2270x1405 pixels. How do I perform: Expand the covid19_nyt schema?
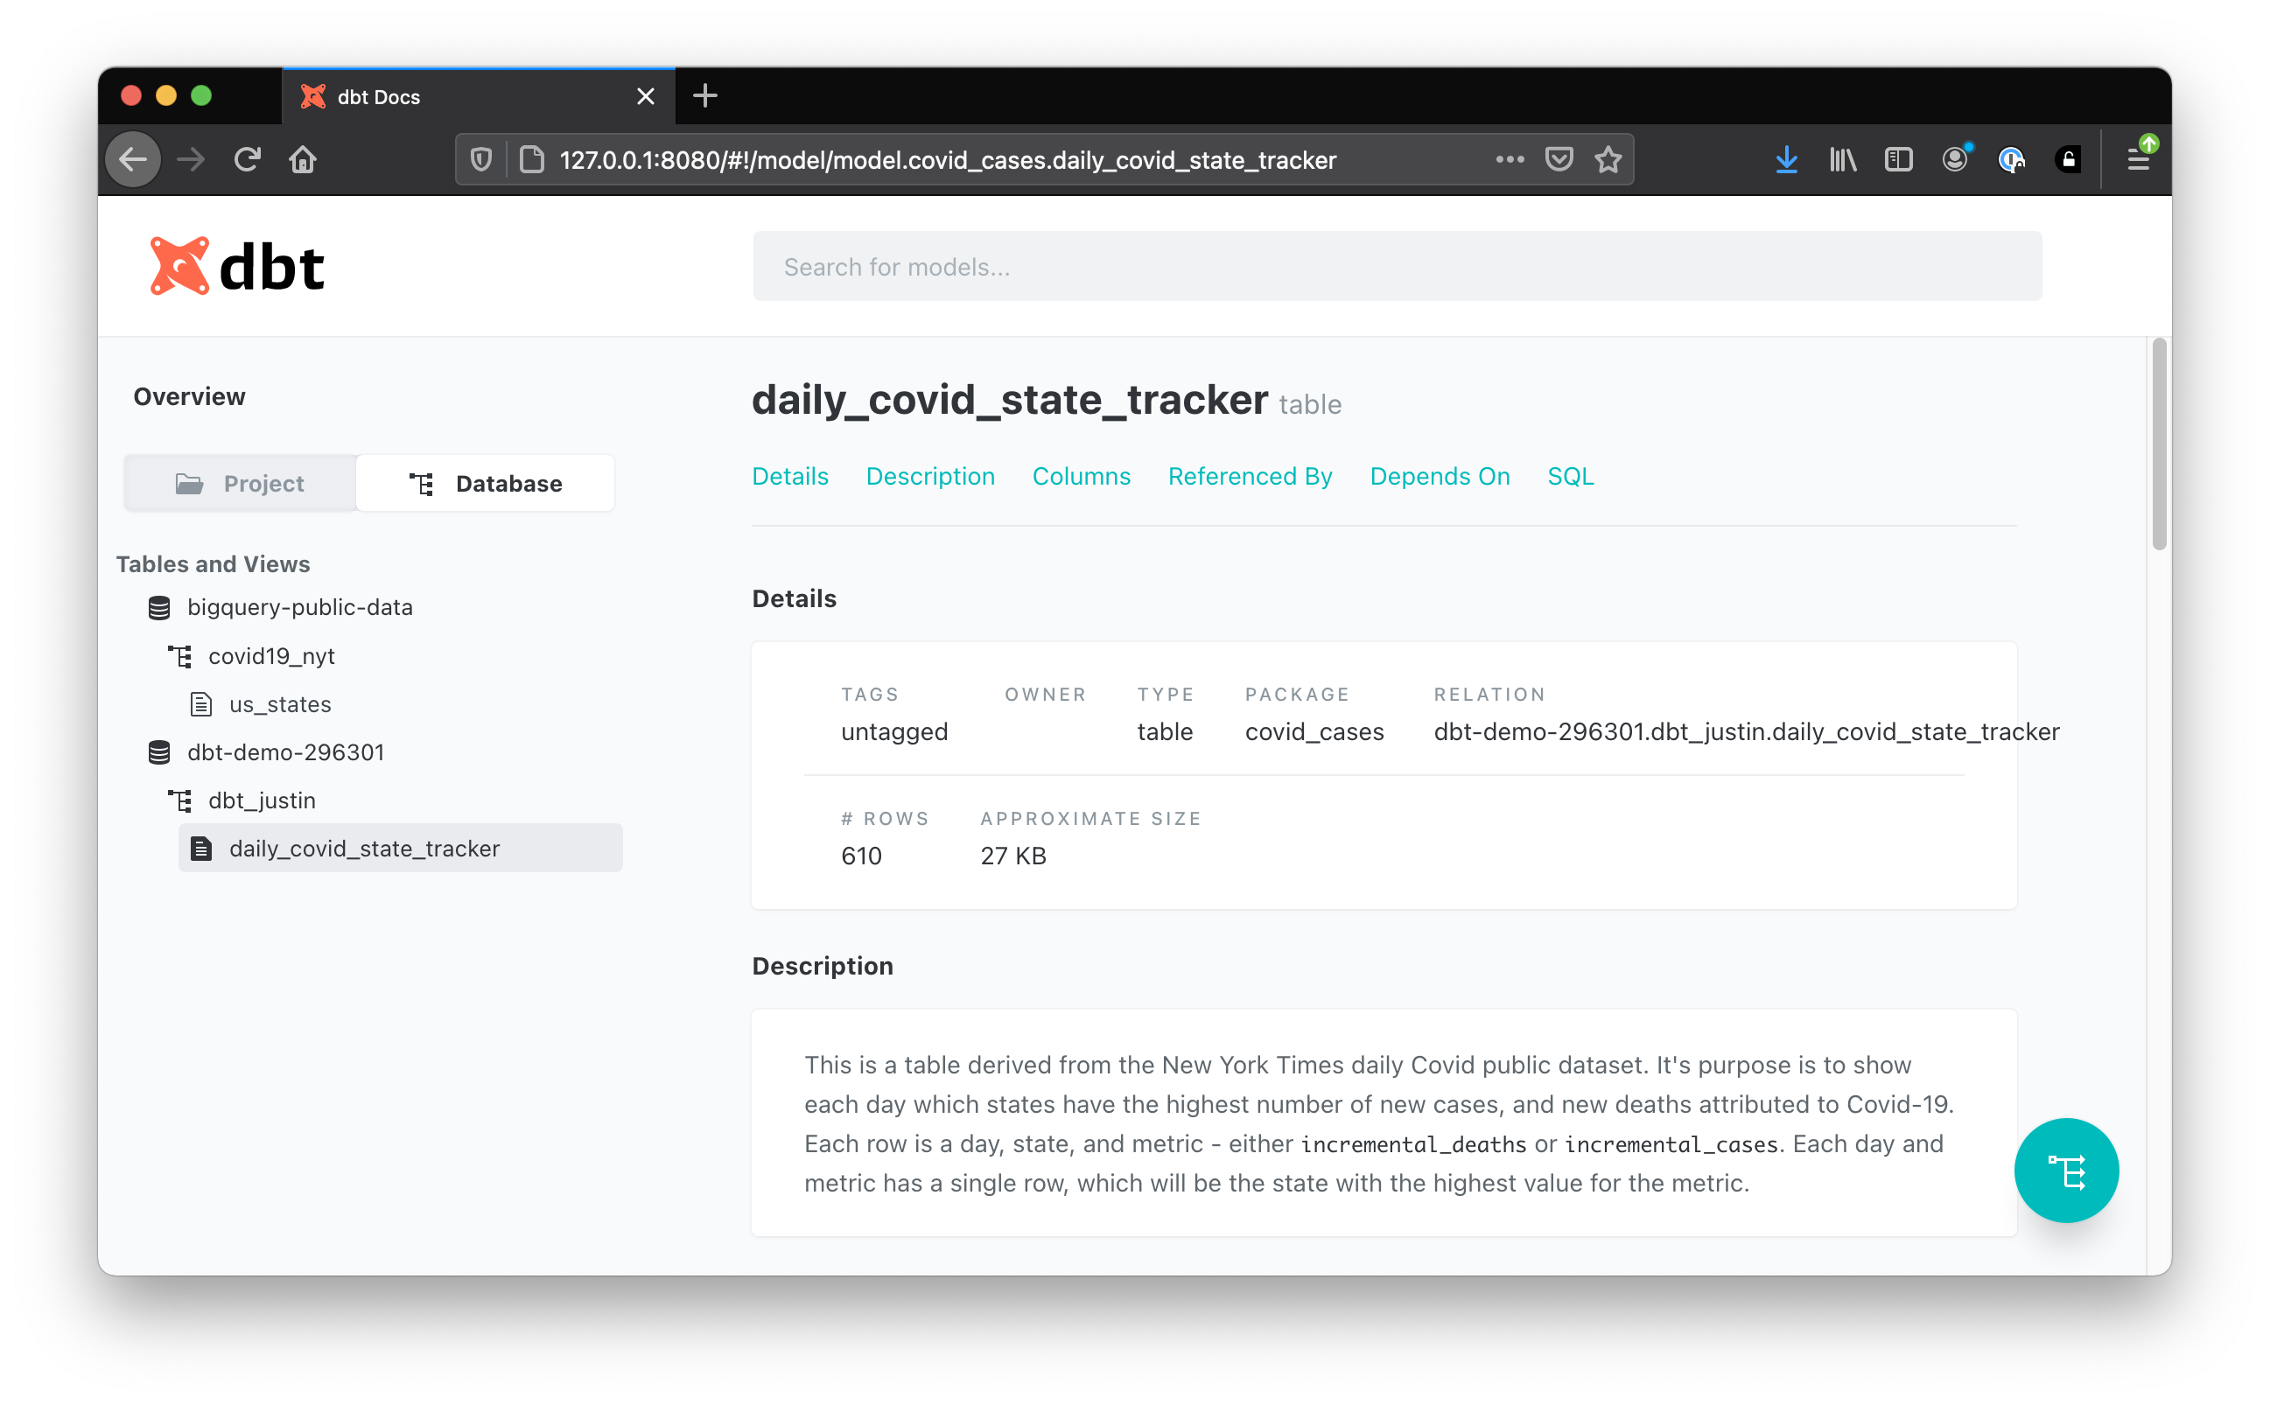tap(272, 656)
